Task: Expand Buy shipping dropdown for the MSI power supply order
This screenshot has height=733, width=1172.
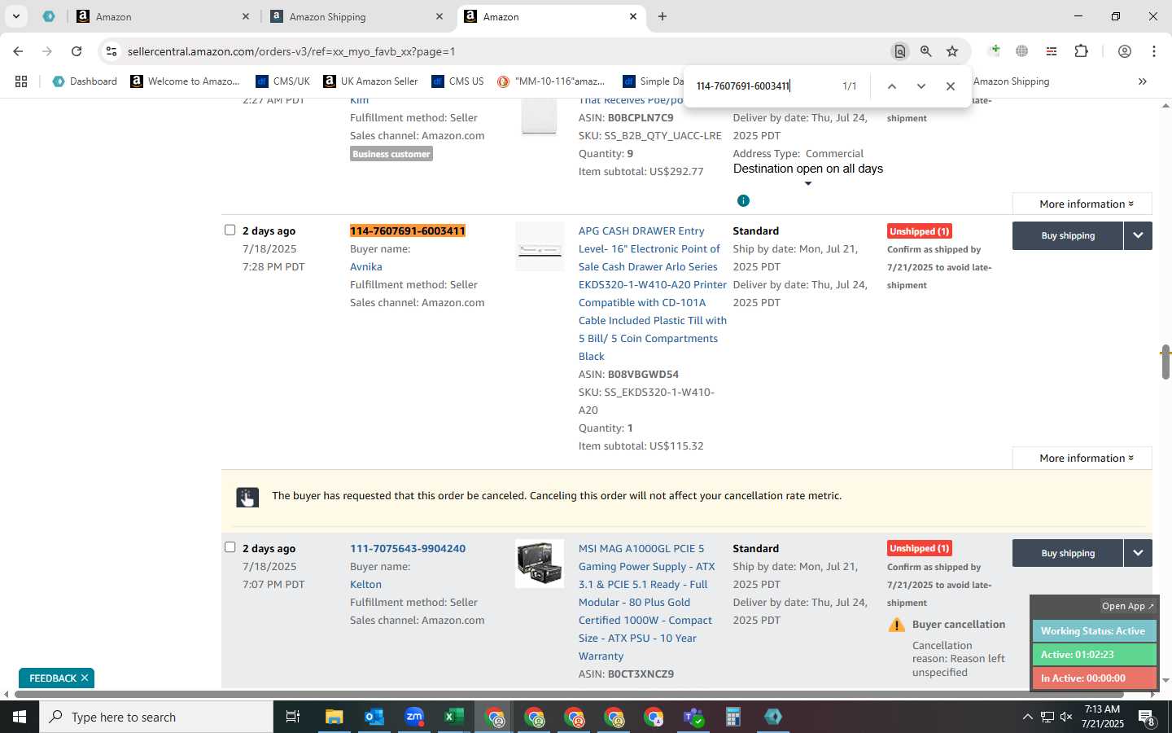Action: [1138, 553]
